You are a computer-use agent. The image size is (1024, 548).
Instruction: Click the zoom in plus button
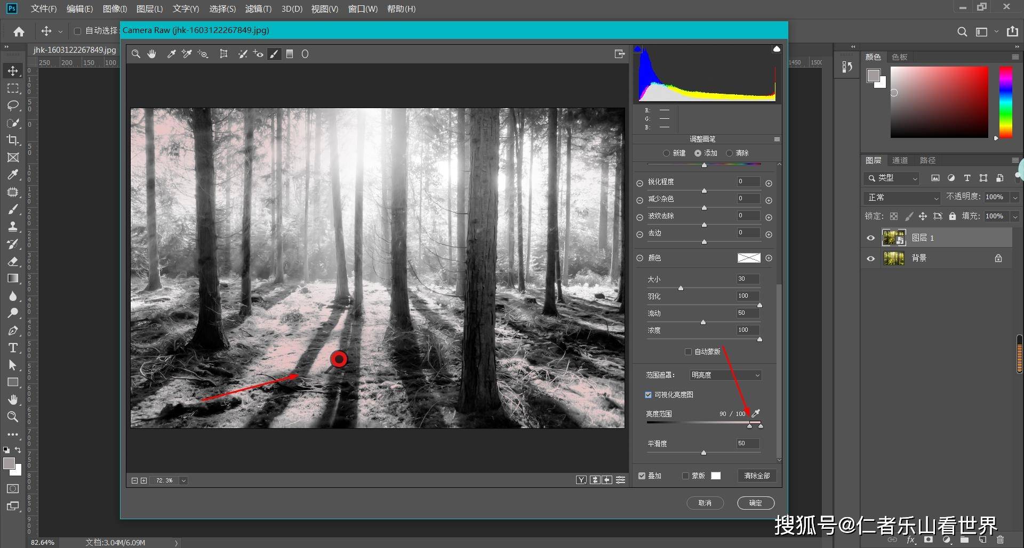[x=143, y=480]
